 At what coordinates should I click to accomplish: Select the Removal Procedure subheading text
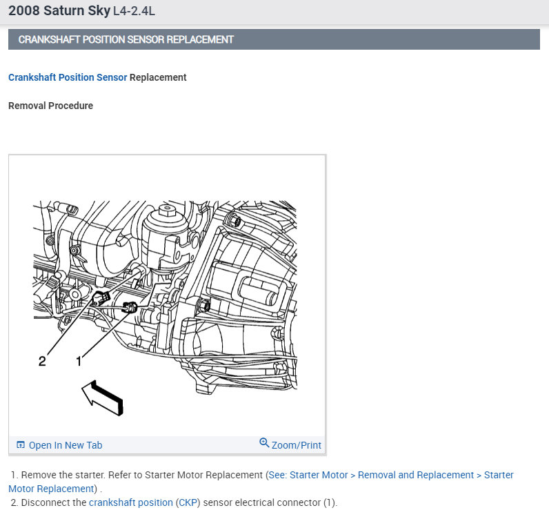point(51,106)
